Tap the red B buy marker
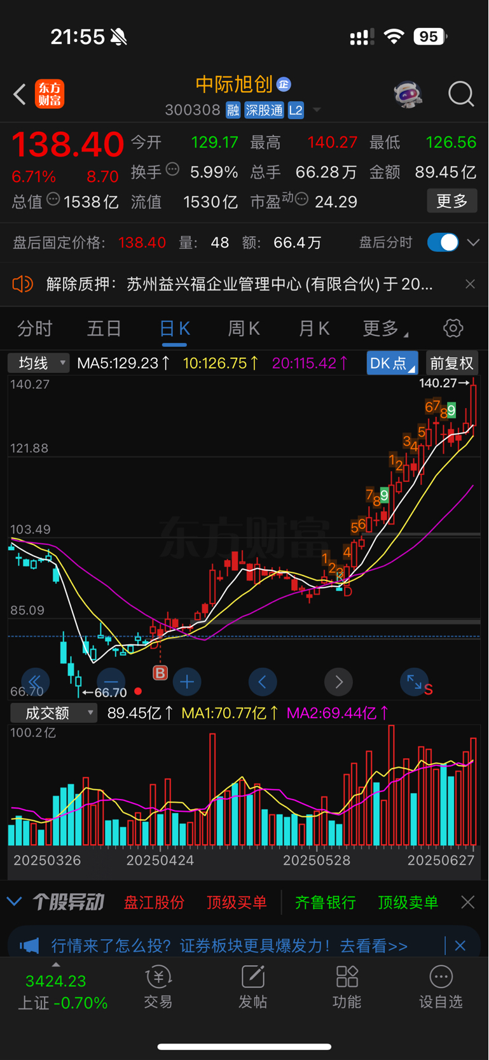The height and width of the screenshot is (1060, 489). [160, 672]
